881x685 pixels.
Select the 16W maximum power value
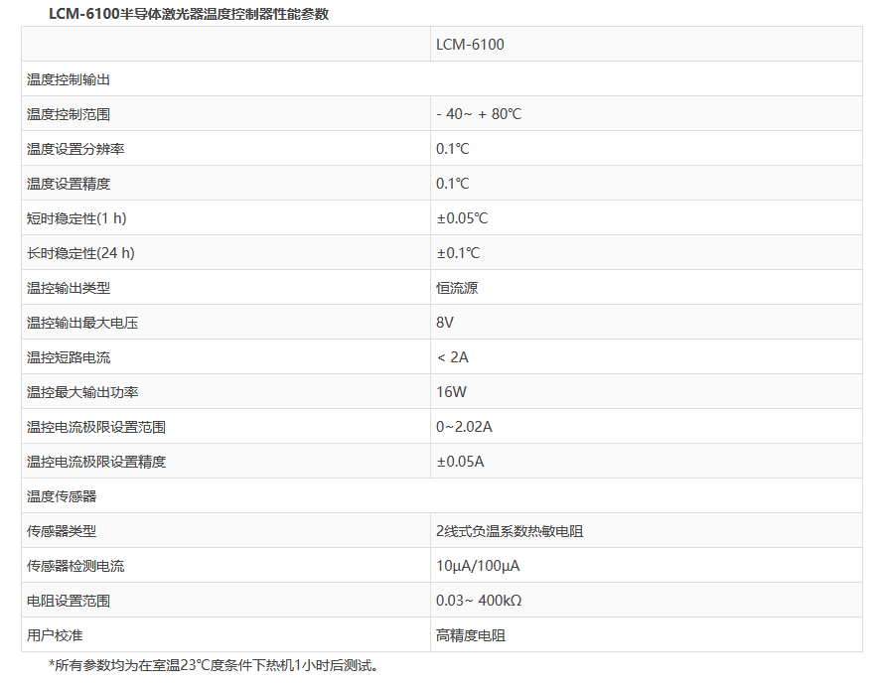point(451,392)
